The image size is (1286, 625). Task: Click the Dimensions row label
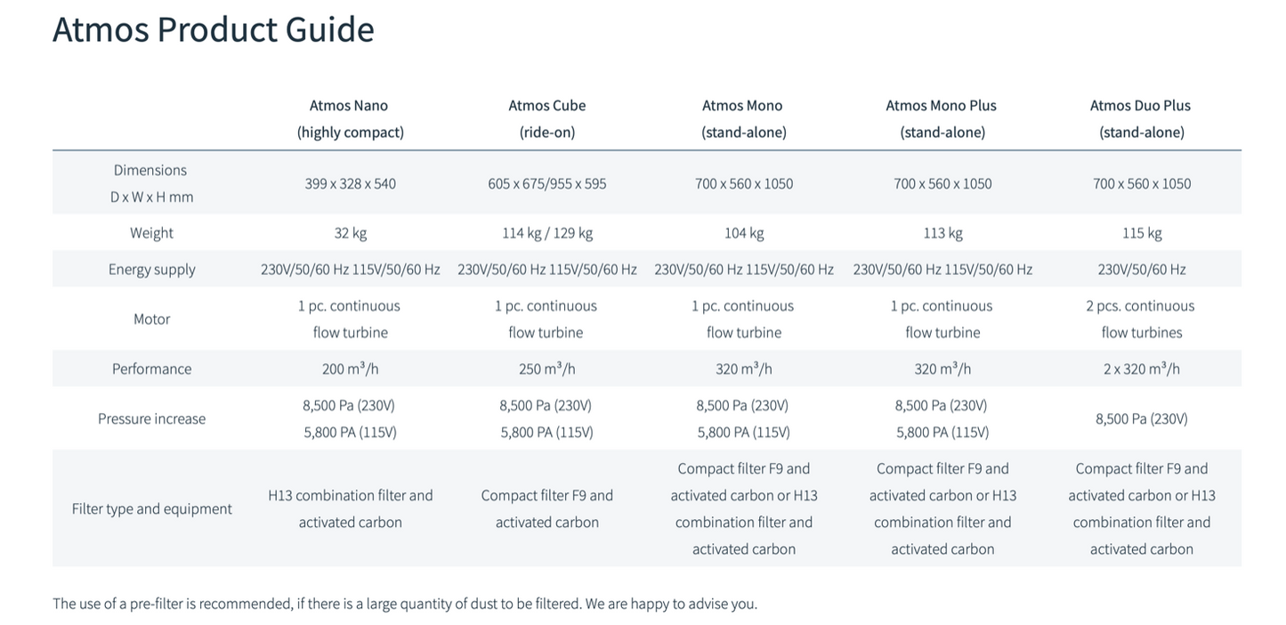[x=151, y=183]
